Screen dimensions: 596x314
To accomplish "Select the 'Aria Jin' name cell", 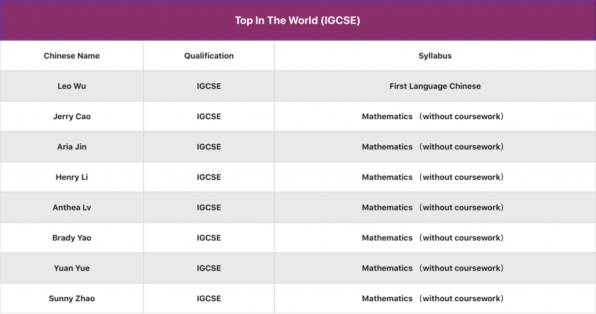I will click(72, 147).
